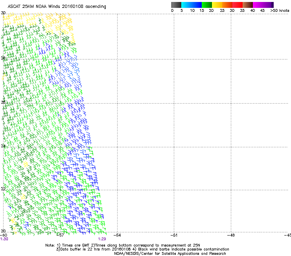Viewport: 291px width, 256px height.
Task: Click the magenta 40-45 knots legend swatch
Action: point(258,5)
